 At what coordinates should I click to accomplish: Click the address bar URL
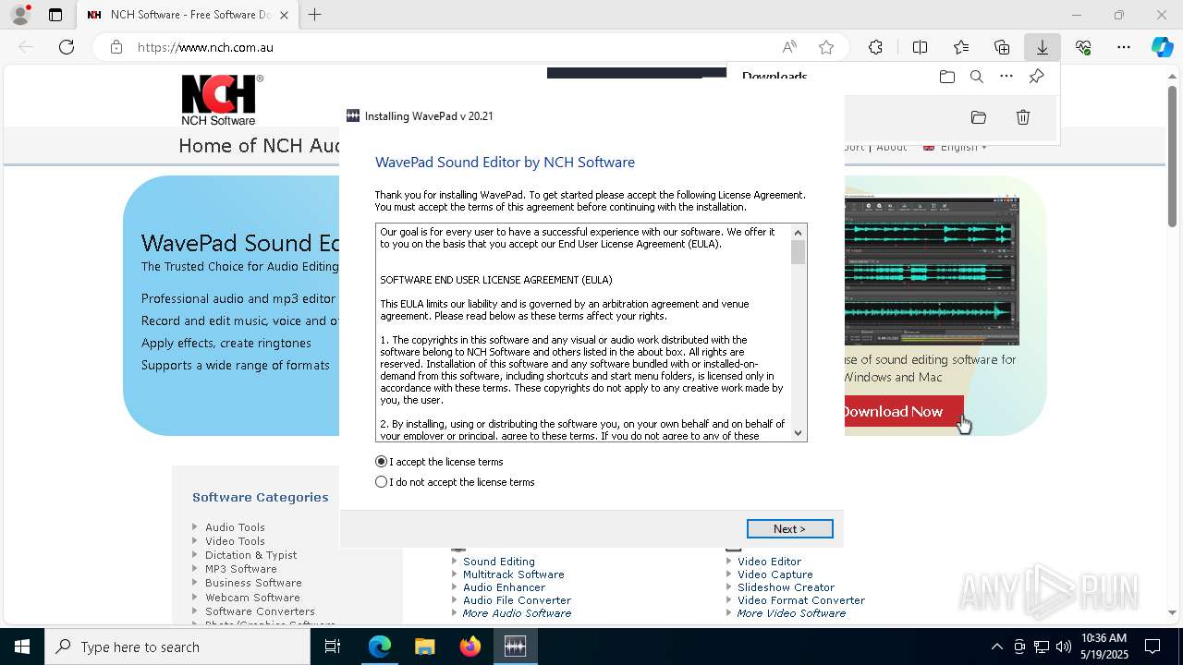tap(205, 47)
